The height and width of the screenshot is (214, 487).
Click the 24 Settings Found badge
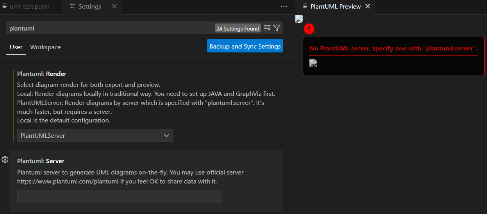click(x=238, y=29)
